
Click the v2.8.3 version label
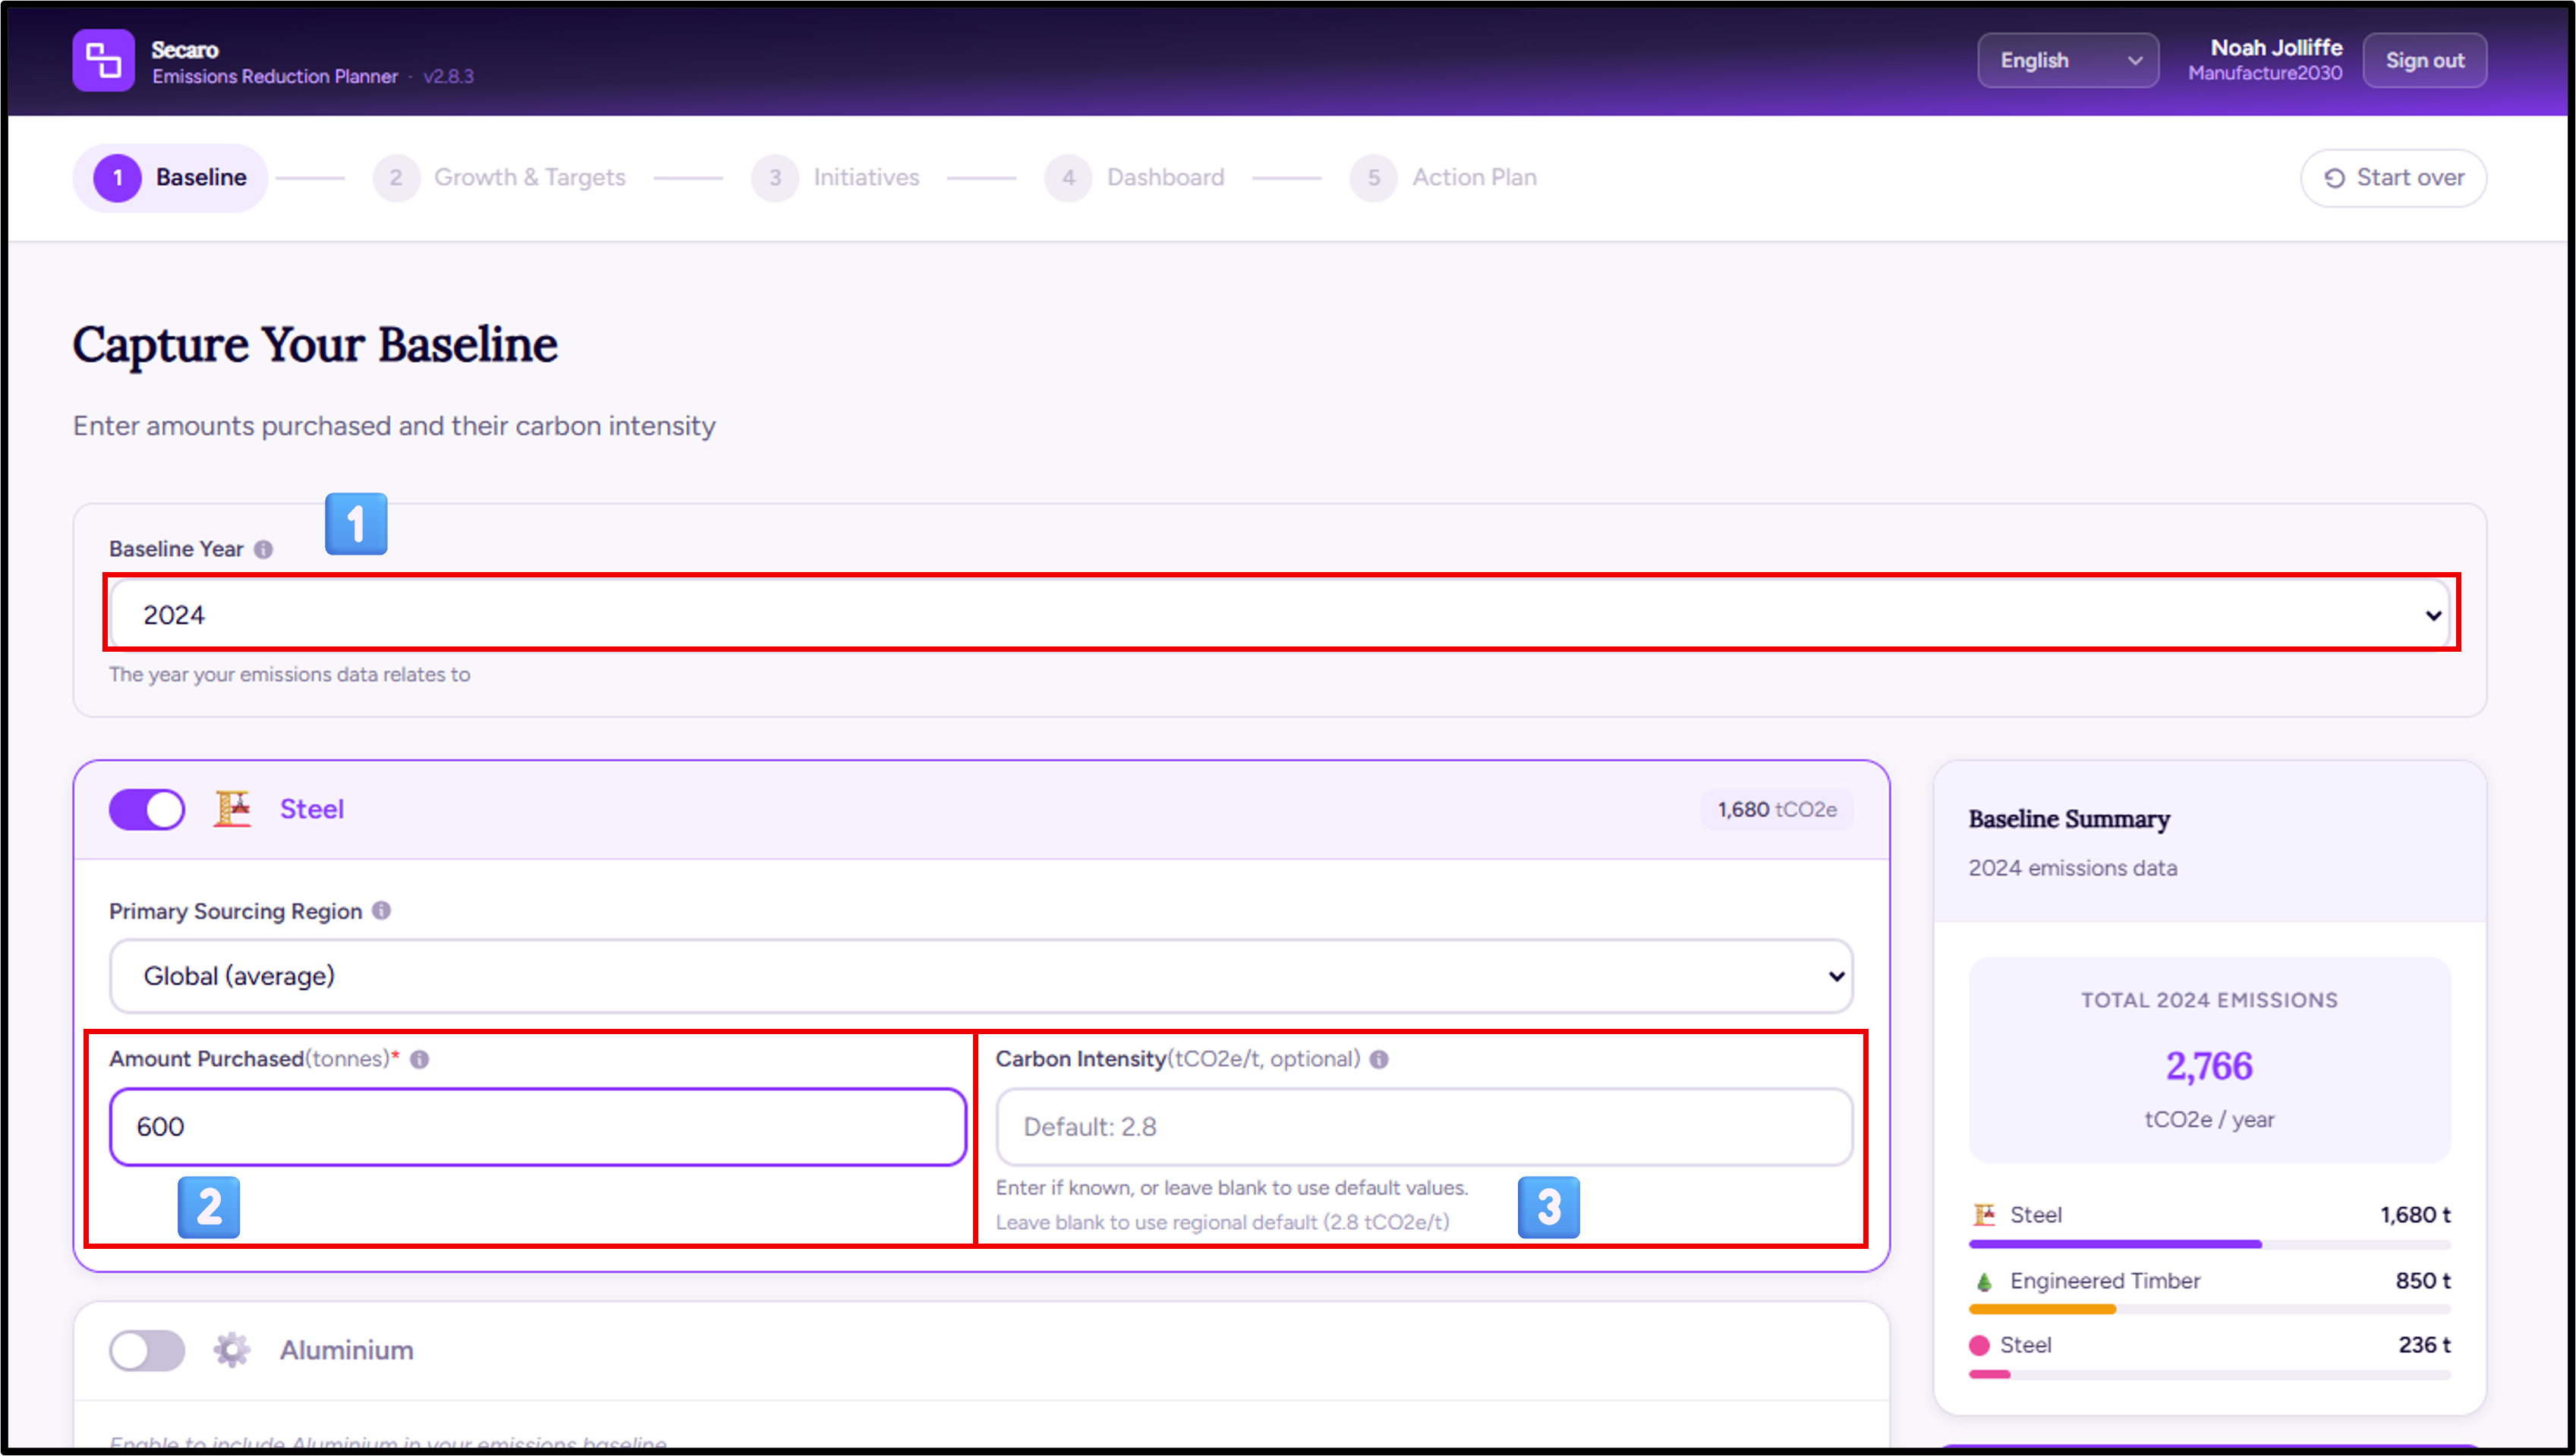point(448,76)
